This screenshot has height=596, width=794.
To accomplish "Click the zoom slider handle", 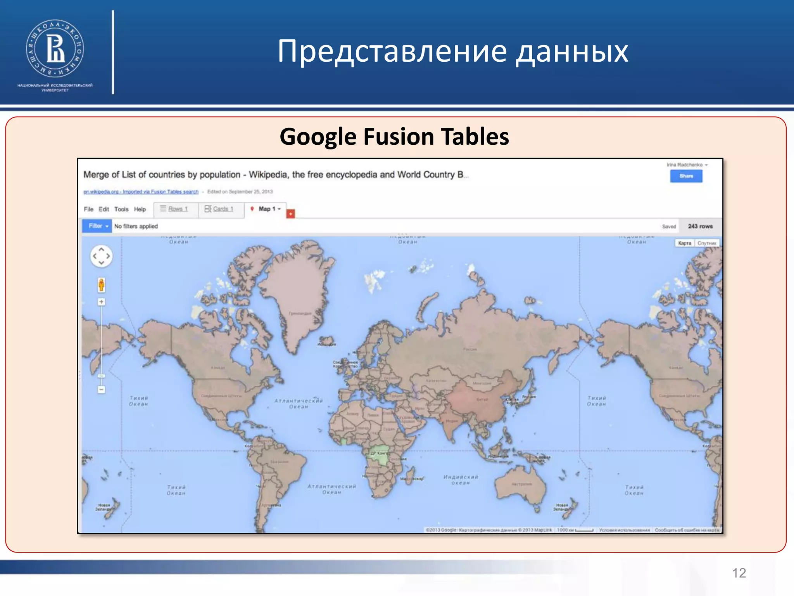I will coord(101,376).
